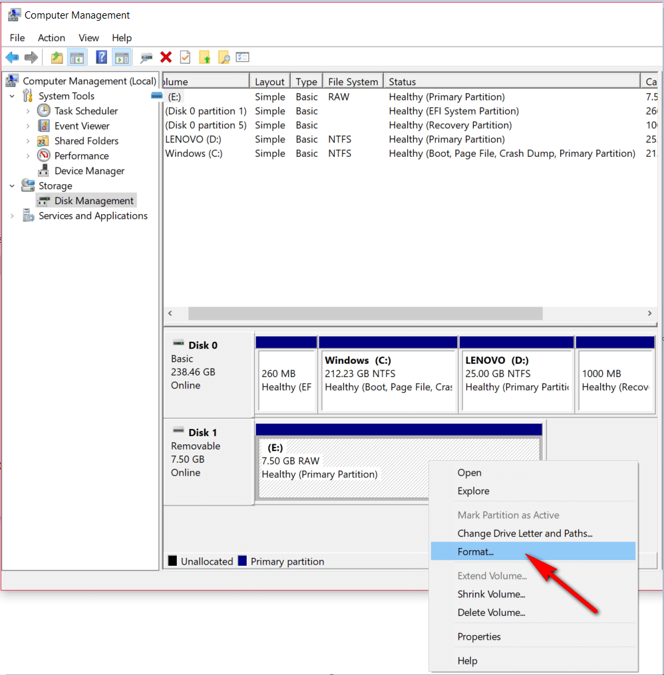The height and width of the screenshot is (675, 664).
Task: Choose Format... from context menu
Action: [533, 551]
